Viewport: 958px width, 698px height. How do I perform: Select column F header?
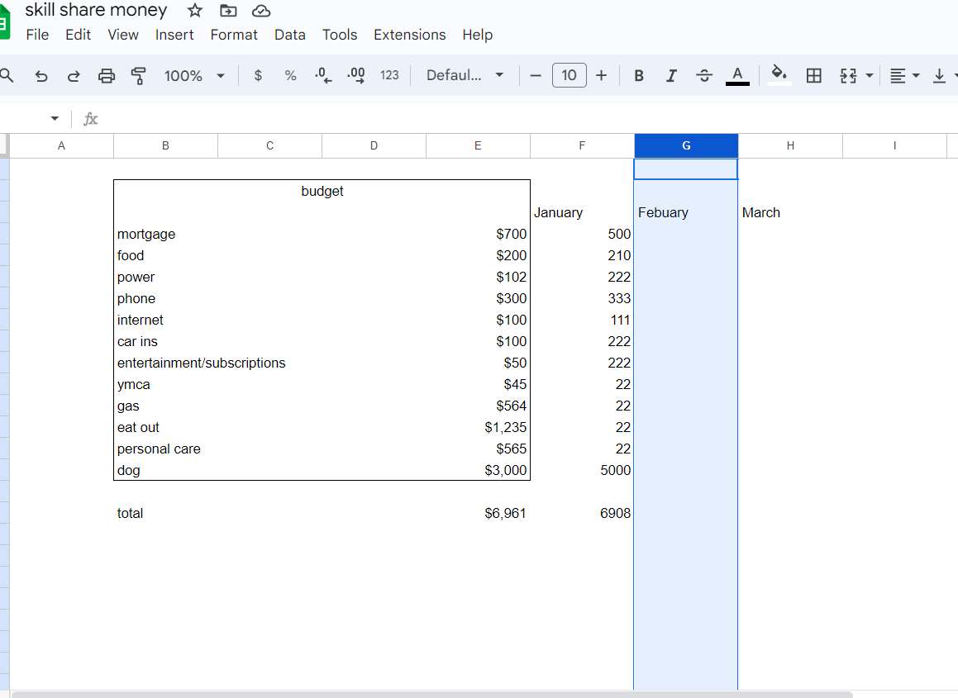[x=582, y=146]
